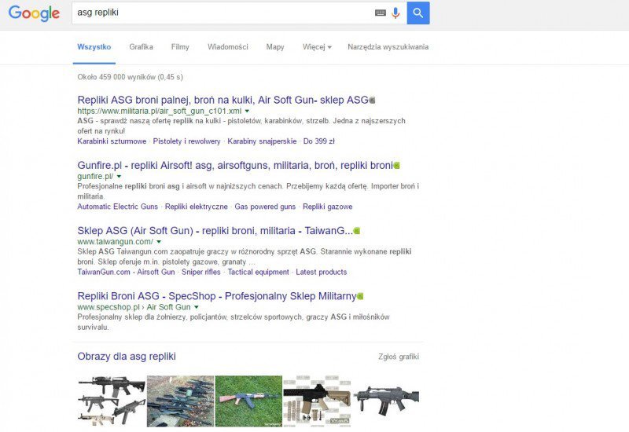The image size is (629, 432).
Task: Open Obrazy dla asg repliki heading
Action: pos(127,357)
